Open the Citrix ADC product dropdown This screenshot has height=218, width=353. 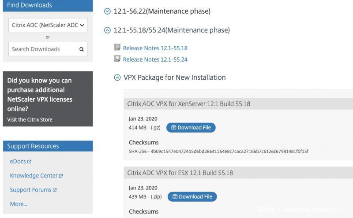(x=48, y=25)
